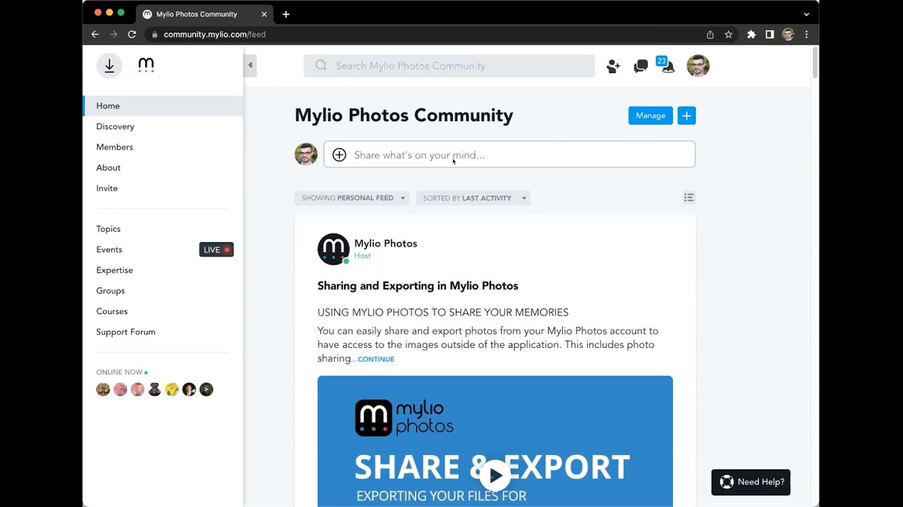Image resolution: width=903 pixels, height=507 pixels.
Task: Reload the browser page
Action: tap(132, 35)
